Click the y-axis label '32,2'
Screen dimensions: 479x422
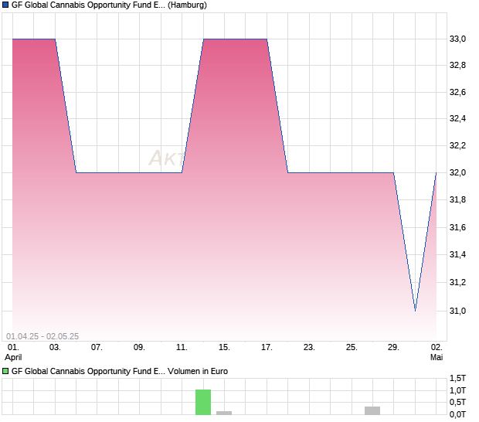pyautogui.click(x=457, y=145)
